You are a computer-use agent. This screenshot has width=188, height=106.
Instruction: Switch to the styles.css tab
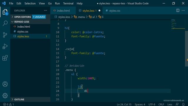tap(115, 11)
